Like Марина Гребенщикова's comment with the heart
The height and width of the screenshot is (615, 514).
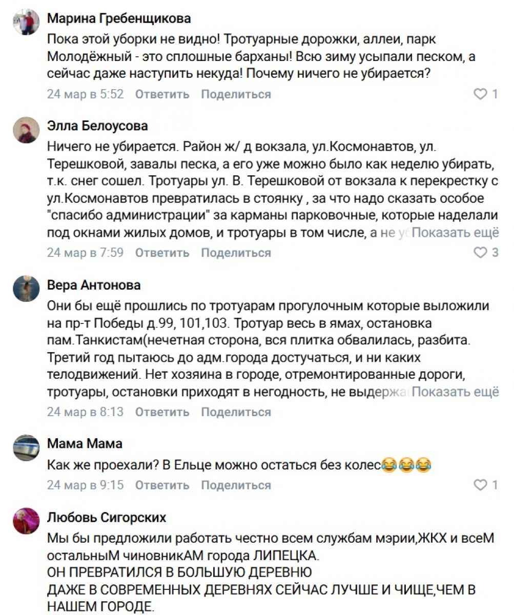point(480,94)
